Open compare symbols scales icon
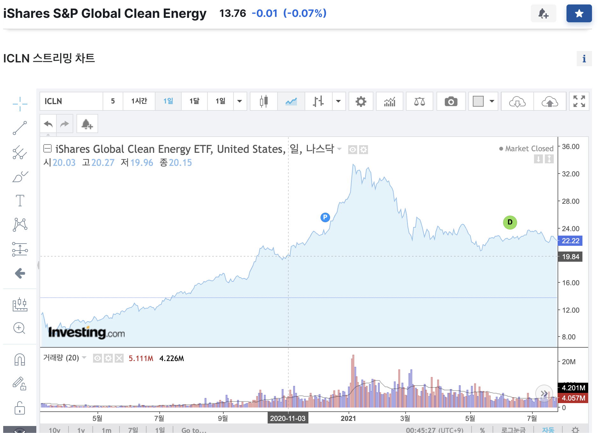 tap(420, 101)
